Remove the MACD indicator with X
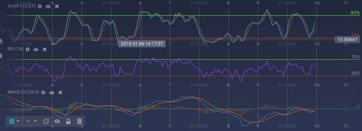The height and width of the screenshot is (131, 362). (x=60, y=92)
